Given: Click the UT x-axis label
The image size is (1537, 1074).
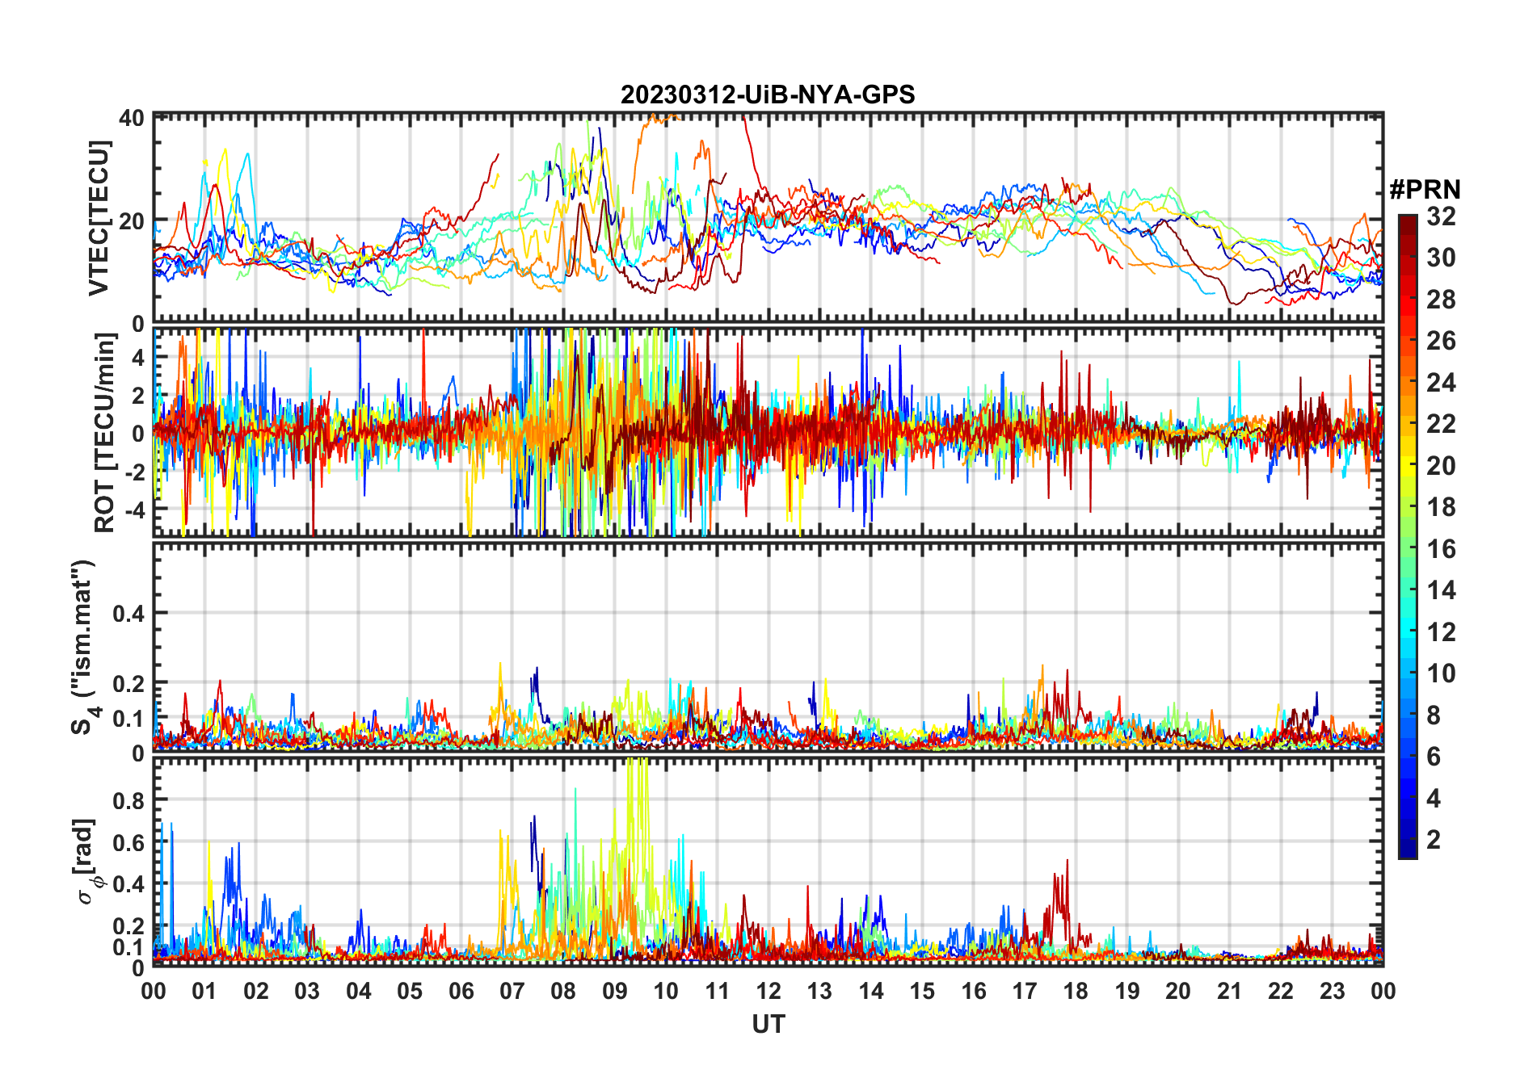Looking at the screenshot, I should [x=768, y=1024].
